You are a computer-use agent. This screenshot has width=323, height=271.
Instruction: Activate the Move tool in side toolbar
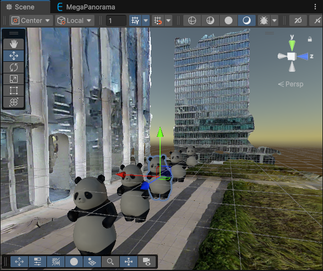pyautogui.click(x=14, y=56)
